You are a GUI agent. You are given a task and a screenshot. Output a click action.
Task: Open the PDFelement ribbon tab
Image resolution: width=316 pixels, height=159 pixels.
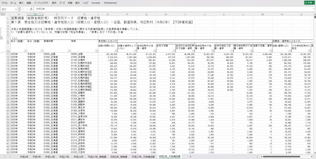point(110,3)
